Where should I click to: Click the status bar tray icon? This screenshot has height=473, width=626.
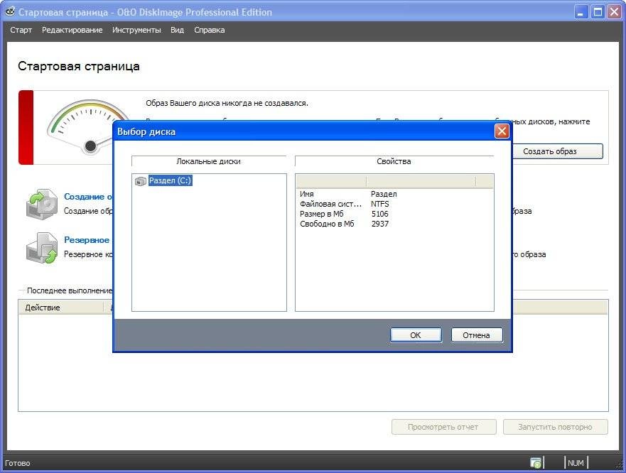(536, 463)
